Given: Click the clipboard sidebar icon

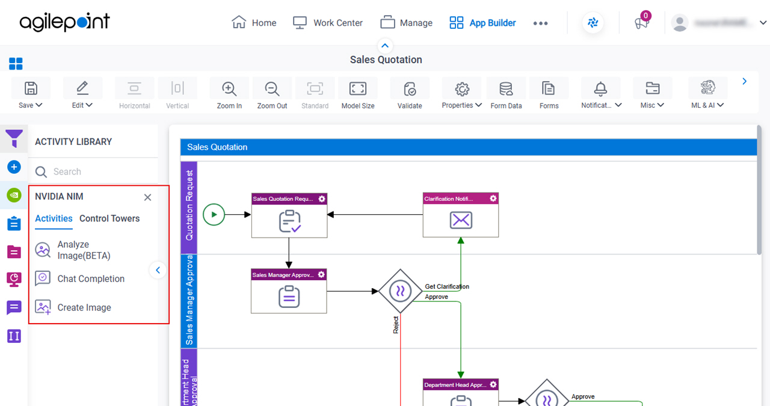Looking at the screenshot, I should [14, 223].
